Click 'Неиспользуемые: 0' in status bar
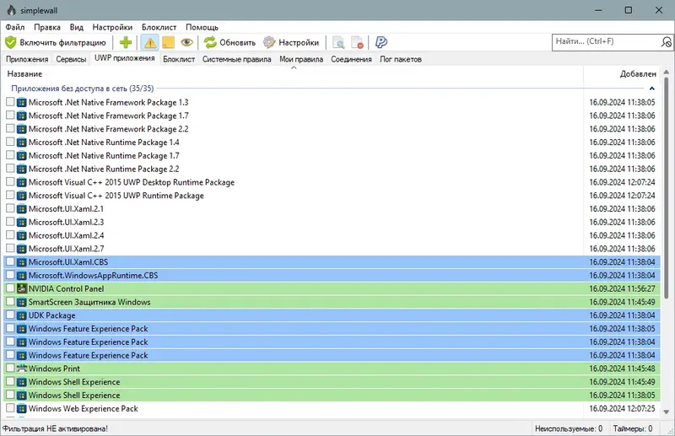 569,428
